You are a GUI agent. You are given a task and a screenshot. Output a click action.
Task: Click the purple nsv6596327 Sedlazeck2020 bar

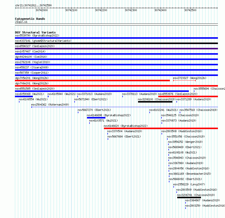click(x=116, y=49)
